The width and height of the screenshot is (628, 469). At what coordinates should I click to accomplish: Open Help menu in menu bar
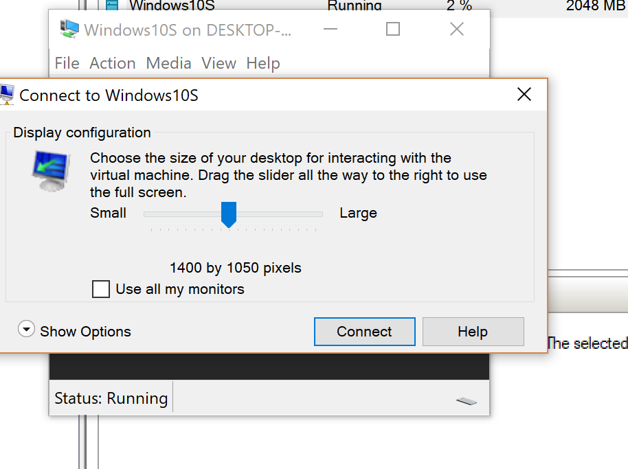[263, 63]
